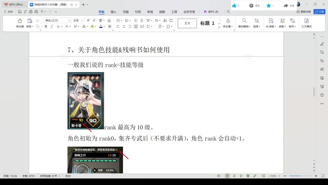The image size is (328, 185).
Task: Toggle justified text alignment
Action: (136, 26)
